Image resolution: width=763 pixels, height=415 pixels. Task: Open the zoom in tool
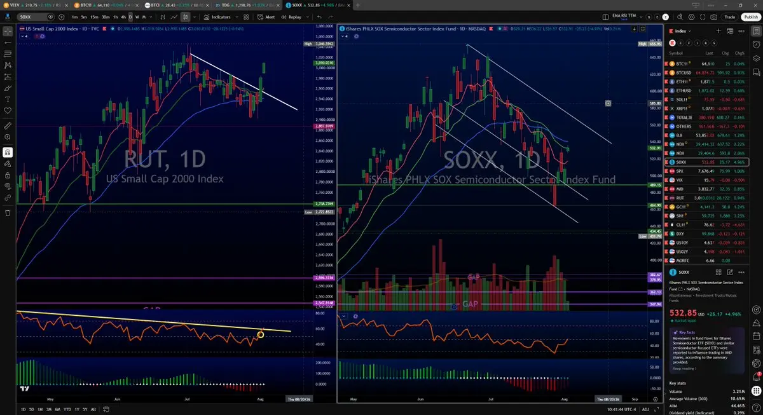point(8,137)
